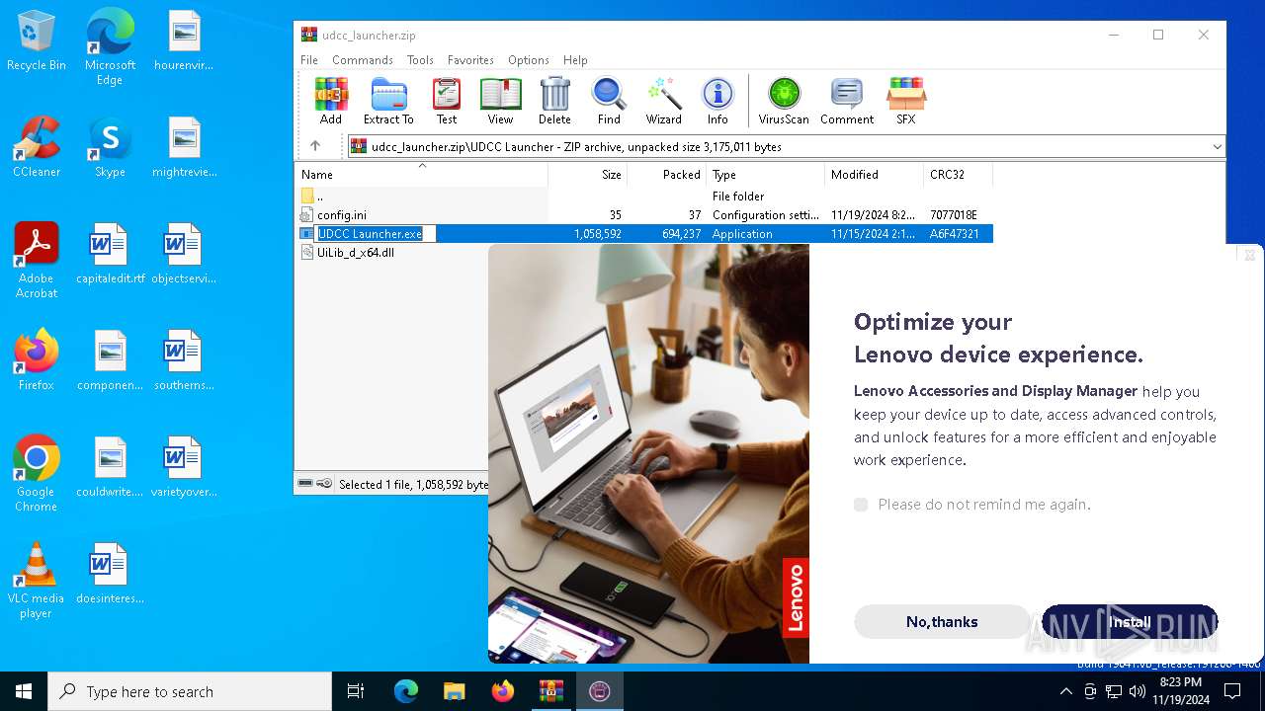Select the doesinteres... document on desktop
This screenshot has height=711, width=1265.
point(110,574)
